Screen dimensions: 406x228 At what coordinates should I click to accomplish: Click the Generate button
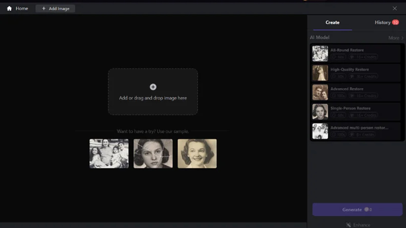tap(357, 210)
